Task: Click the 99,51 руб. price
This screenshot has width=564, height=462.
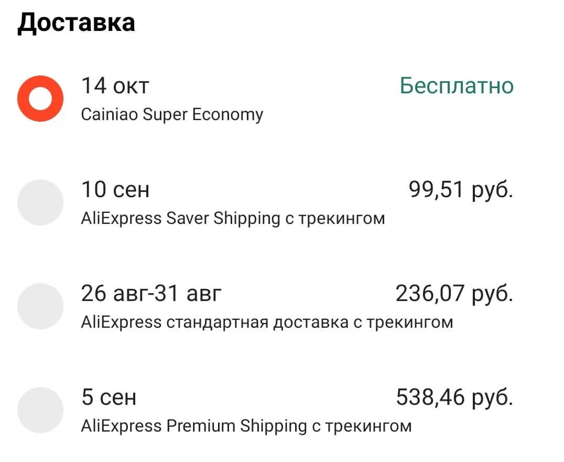Action: point(461,189)
